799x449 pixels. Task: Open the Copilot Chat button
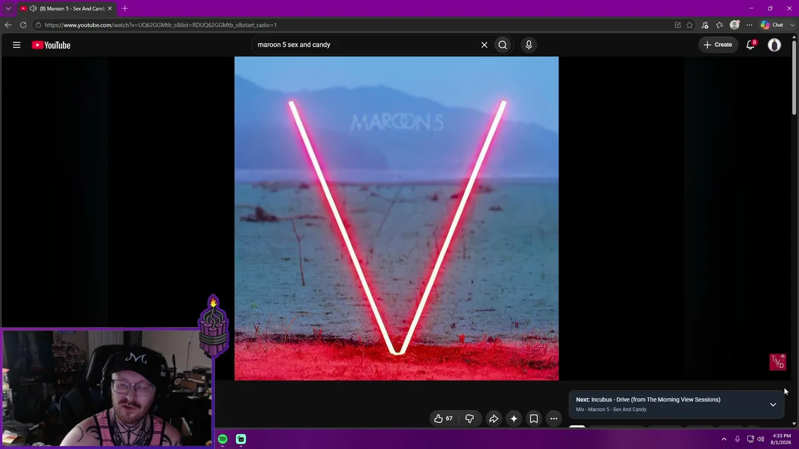tap(772, 25)
